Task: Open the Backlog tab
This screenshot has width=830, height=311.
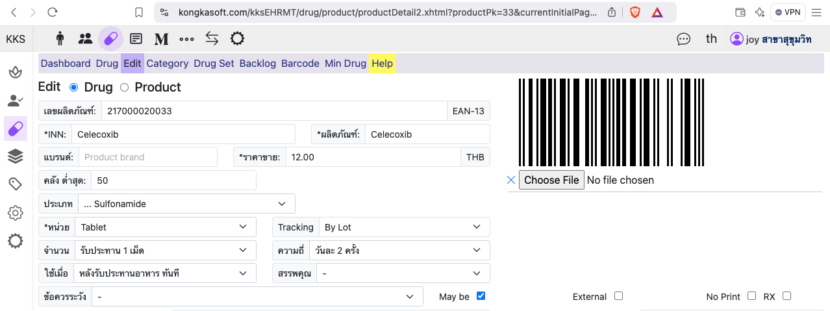Action: (x=258, y=63)
